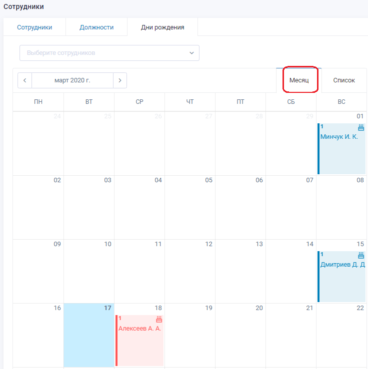
Task: Select day 13 in calendar
Action: click(240, 271)
